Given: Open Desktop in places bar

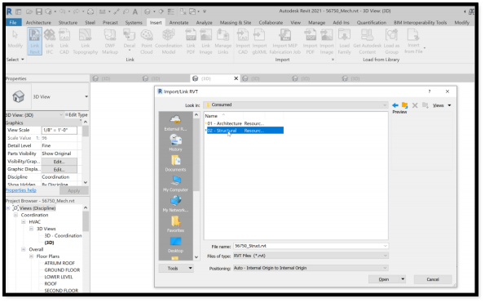Looking at the screenshot, I should 175,244.
